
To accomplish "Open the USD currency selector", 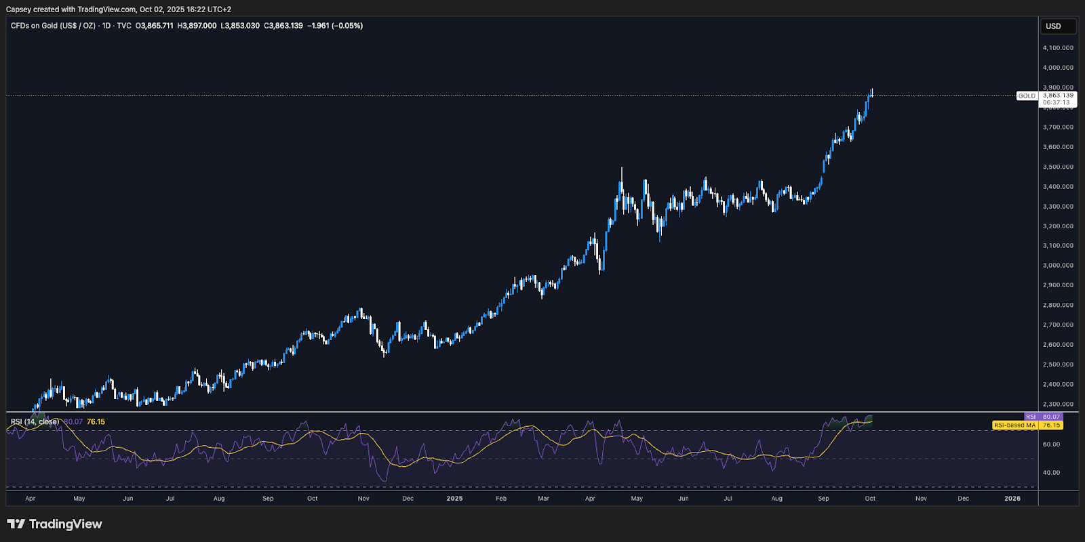I will (x=1059, y=26).
